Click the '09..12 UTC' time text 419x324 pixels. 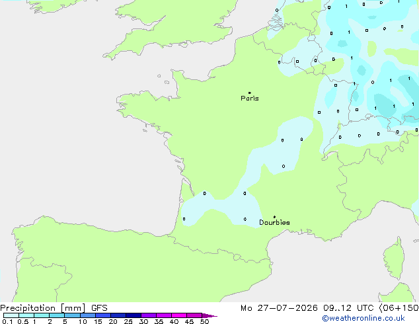point(348,308)
